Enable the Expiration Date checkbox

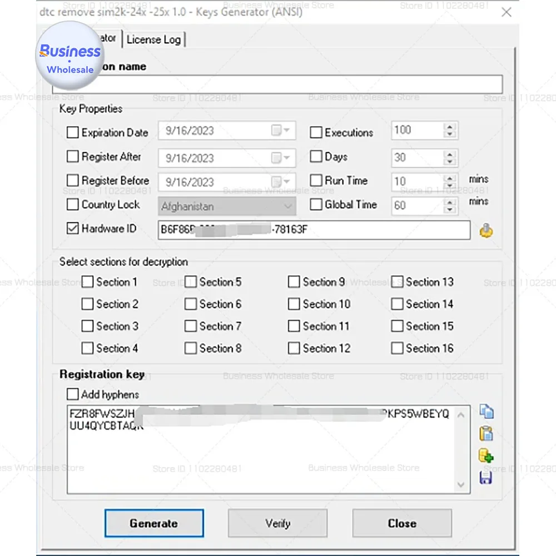coord(72,132)
